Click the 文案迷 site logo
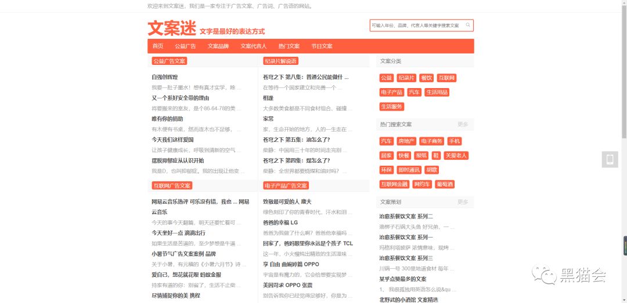This screenshot has height=303, width=627. (172, 28)
